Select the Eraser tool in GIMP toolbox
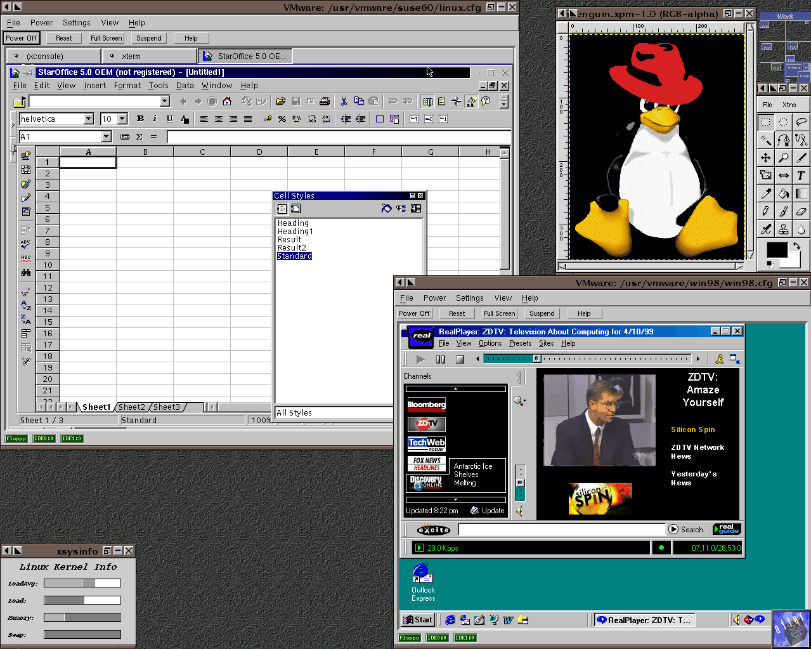The image size is (811, 649). point(801,211)
